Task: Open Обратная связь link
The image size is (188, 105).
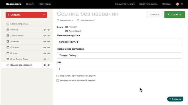Action: tap(148, 4)
